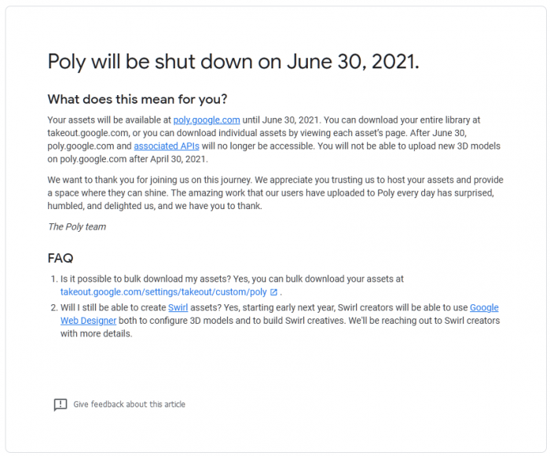The width and height of the screenshot is (550, 456).
Task: Open the takeout.google.com/settings/takeout/custom/poly link
Action: pyautogui.click(x=163, y=292)
